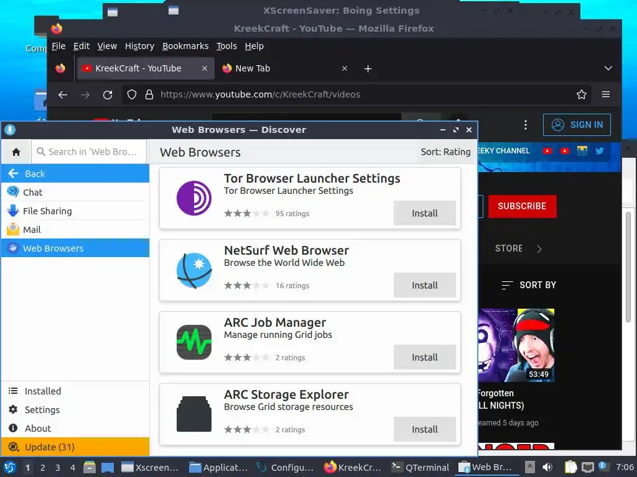Open the File menu in Firefox
This screenshot has width=637, height=477.
click(x=58, y=46)
